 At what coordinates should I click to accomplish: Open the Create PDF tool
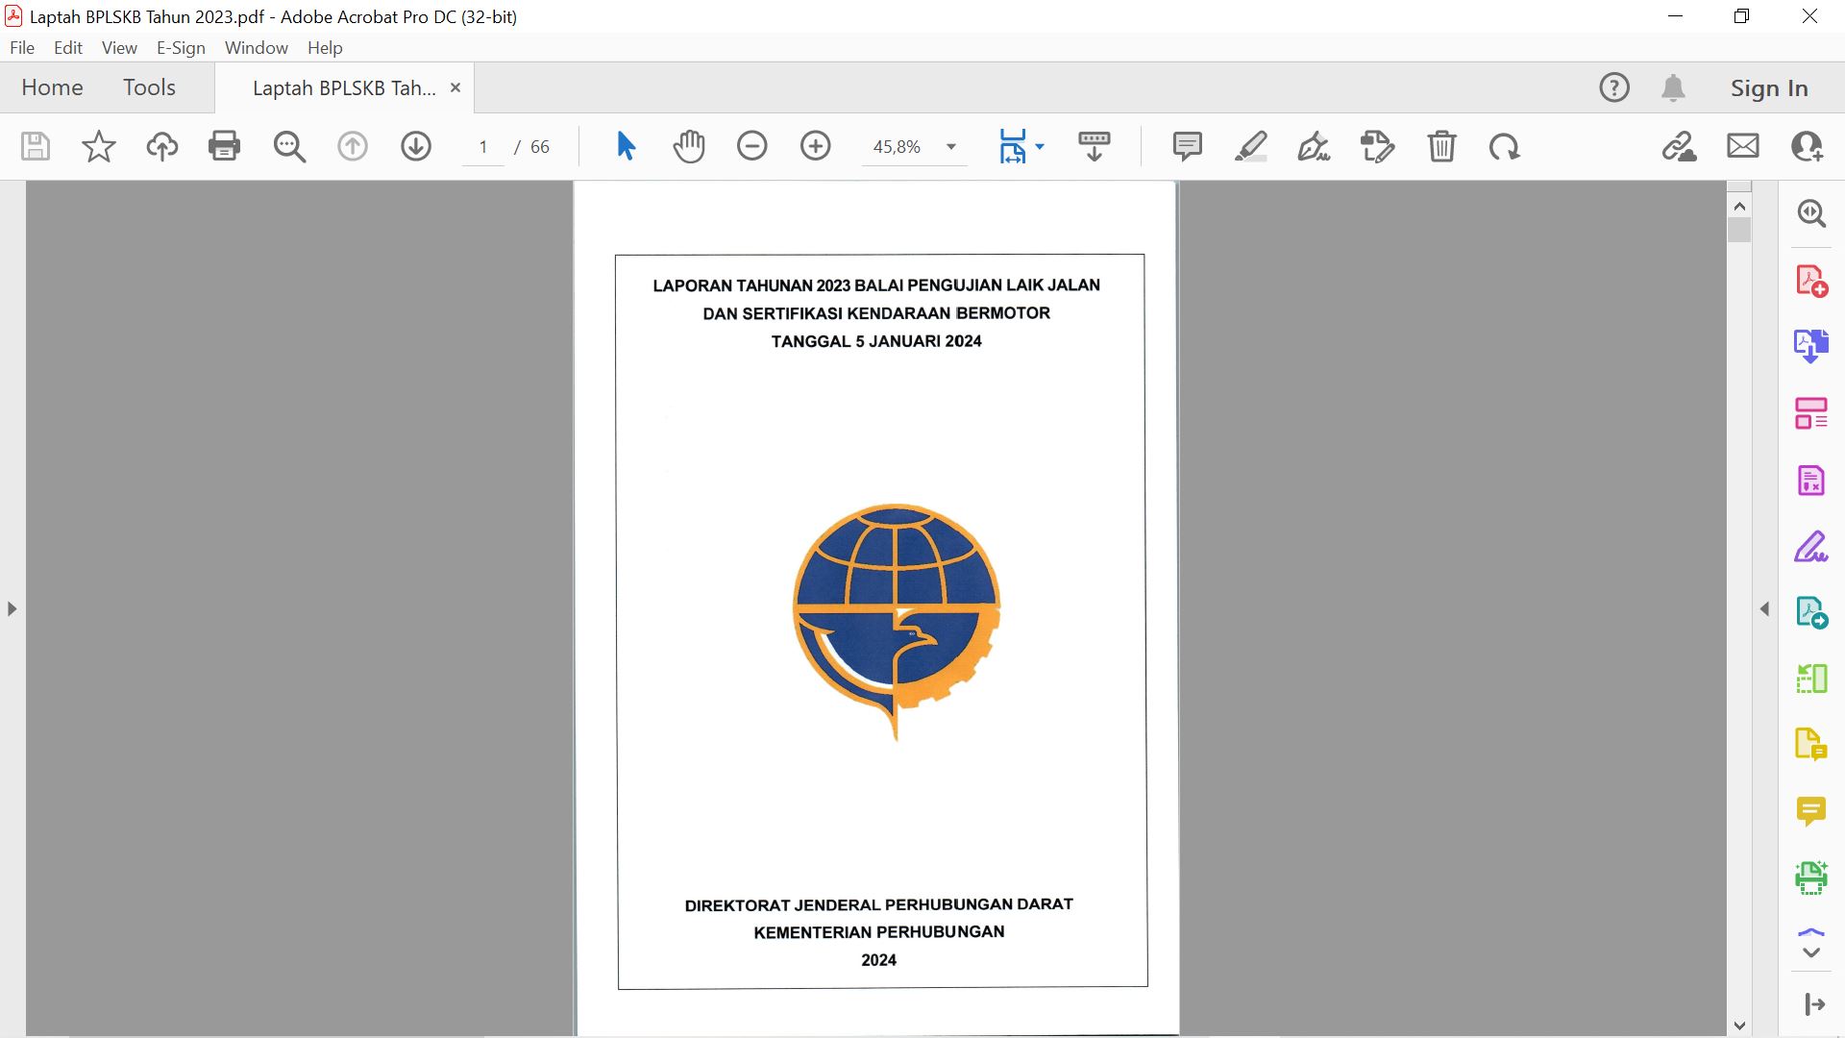click(1811, 280)
